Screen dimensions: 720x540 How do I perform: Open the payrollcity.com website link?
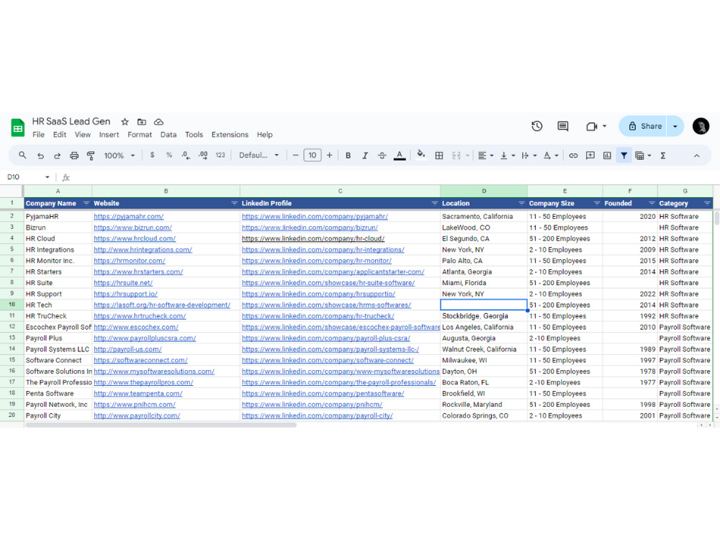point(137,415)
